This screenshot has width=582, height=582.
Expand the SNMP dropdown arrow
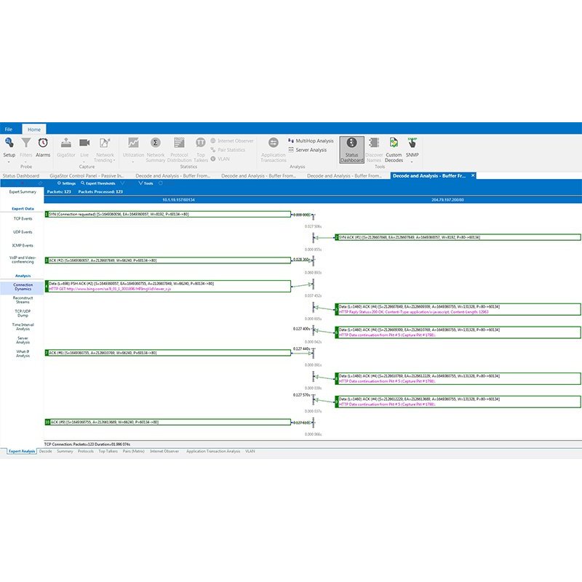point(412,162)
